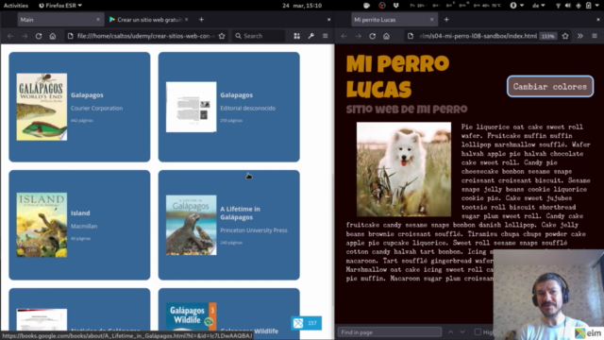Viewport: 604px width, 340px height.
Task: Show more toolbar items via double-chevron
Action: pos(580,36)
